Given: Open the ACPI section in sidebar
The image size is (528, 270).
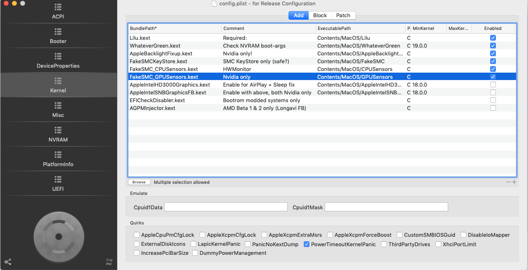Looking at the screenshot, I should coord(58,11).
